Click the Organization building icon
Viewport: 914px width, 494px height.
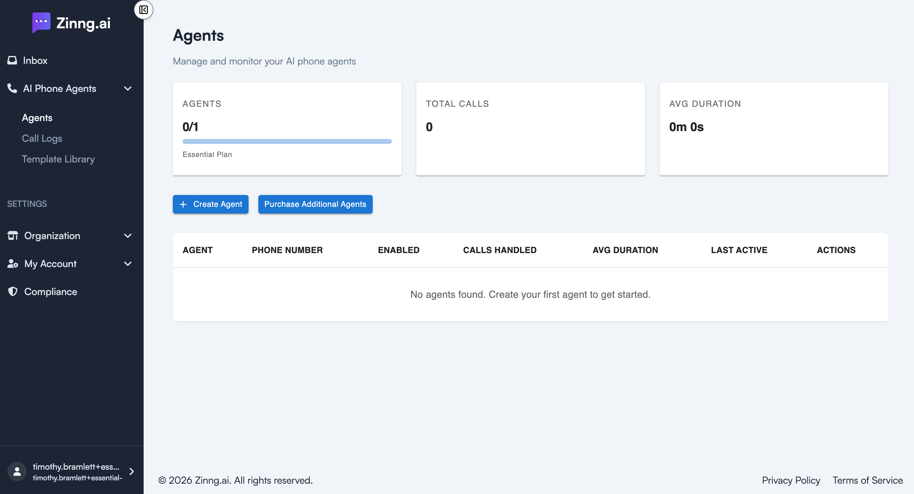pyautogui.click(x=12, y=235)
